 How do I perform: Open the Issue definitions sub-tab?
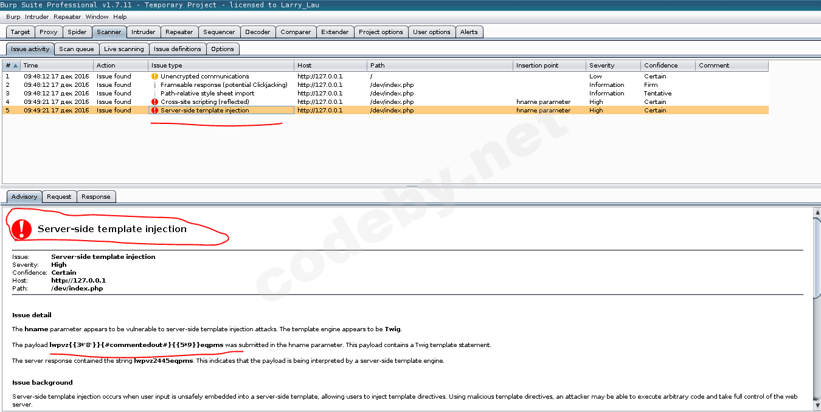[178, 49]
